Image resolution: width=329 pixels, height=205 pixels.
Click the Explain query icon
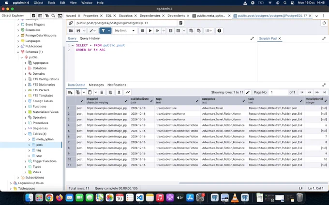(171, 31)
